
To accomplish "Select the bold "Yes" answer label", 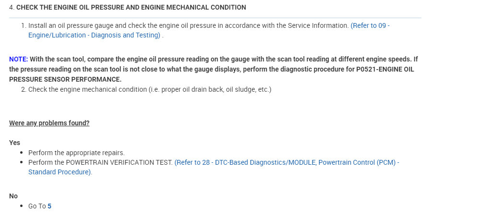I will (x=14, y=143).
